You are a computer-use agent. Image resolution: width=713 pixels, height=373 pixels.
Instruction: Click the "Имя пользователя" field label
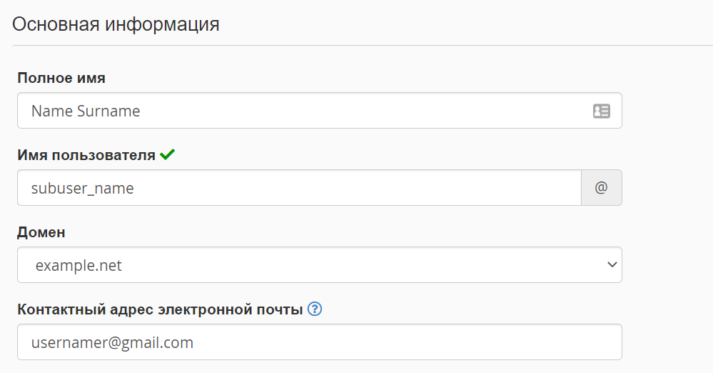(86, 155)
